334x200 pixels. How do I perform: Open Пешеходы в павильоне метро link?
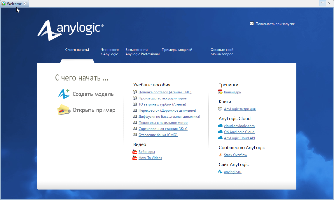[x=163, y=123]
